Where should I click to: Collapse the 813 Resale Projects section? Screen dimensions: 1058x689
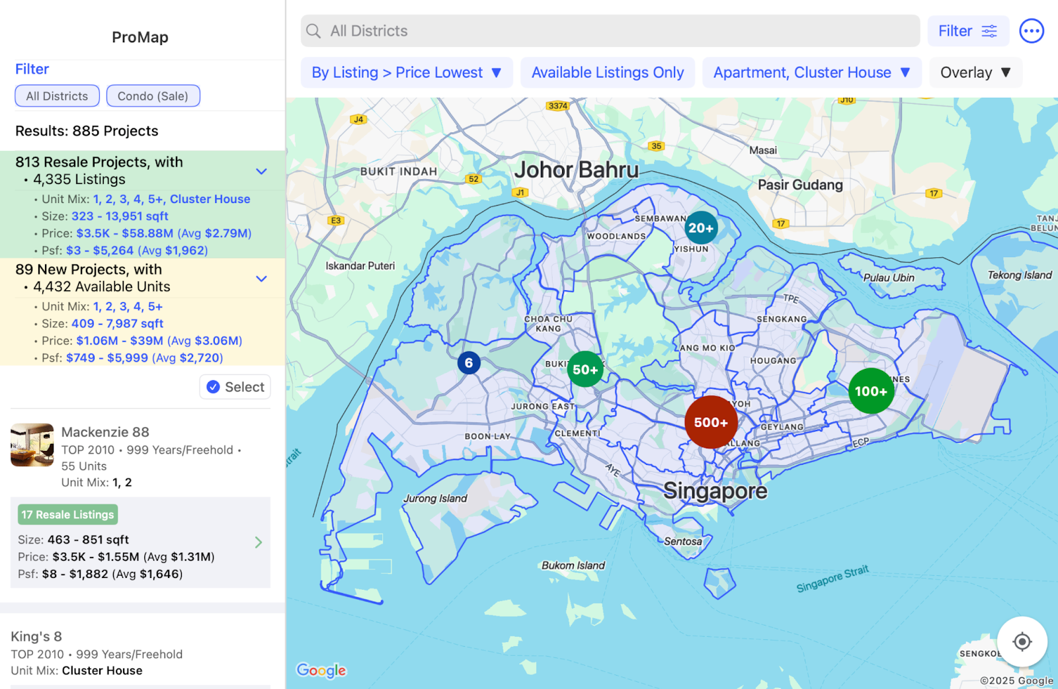pyautogui.click(x=262, y=171)
